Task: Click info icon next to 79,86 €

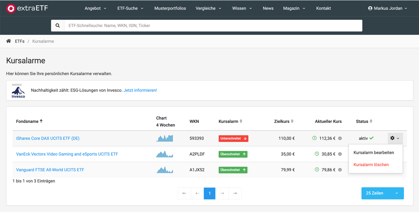Action: [x=340, y=170]
